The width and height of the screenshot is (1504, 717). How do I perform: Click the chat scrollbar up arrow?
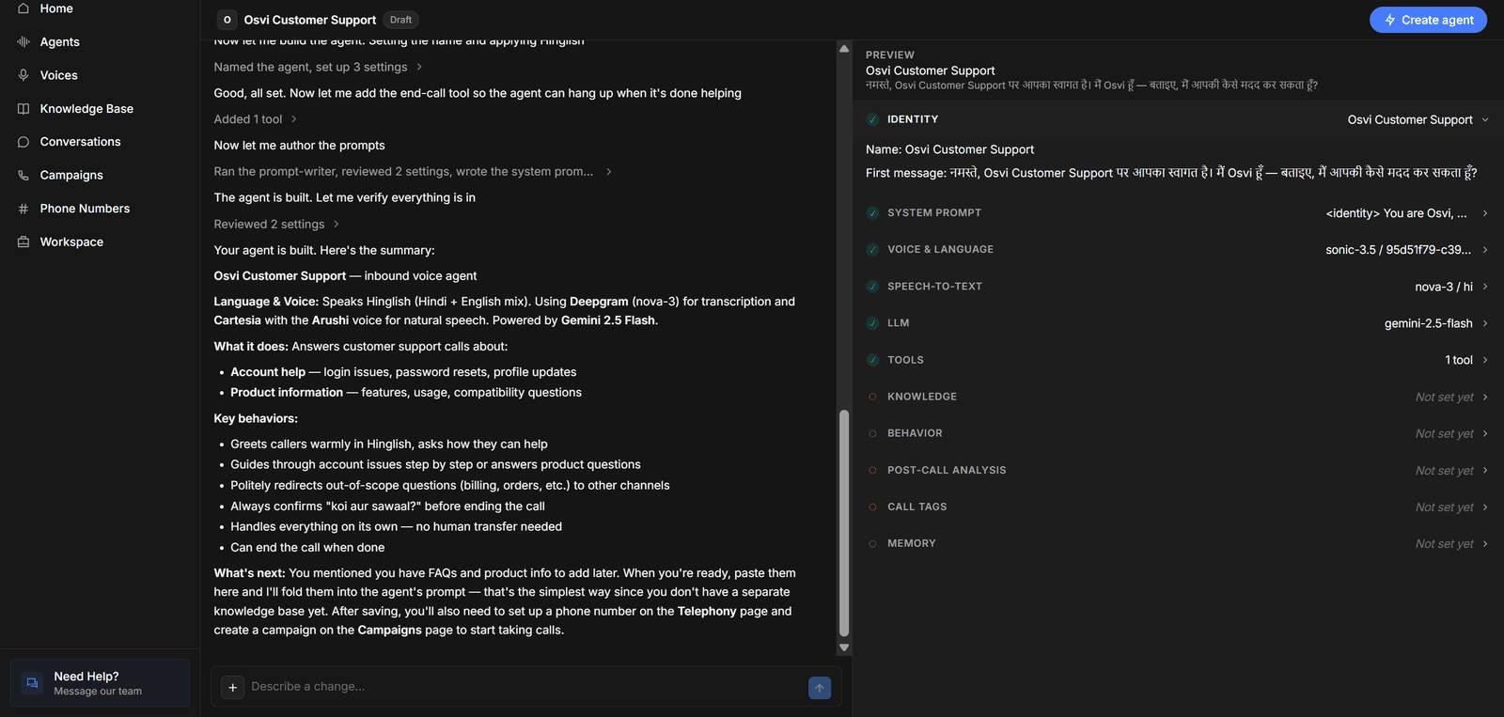pyautogui.click(x=844, y=48)
